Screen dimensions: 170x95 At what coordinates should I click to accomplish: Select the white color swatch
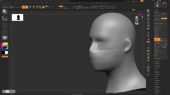click(6, 53)
